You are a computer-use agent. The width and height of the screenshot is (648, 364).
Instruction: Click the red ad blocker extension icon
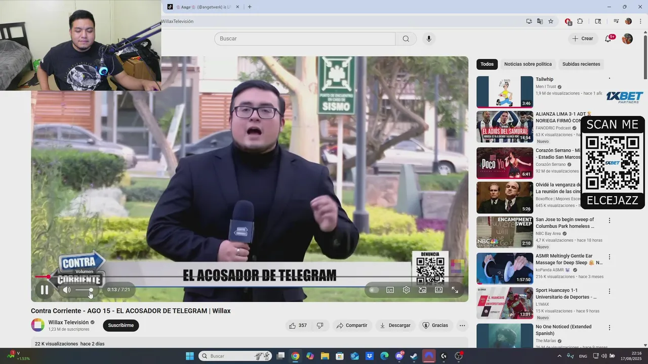coord(568,21)
